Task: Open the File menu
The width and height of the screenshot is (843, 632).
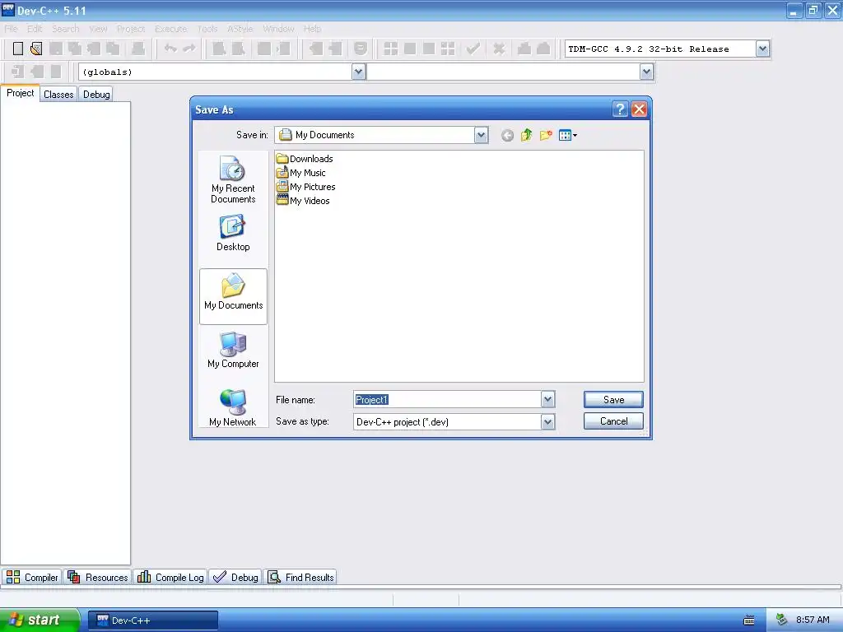Action: (11, 29)
